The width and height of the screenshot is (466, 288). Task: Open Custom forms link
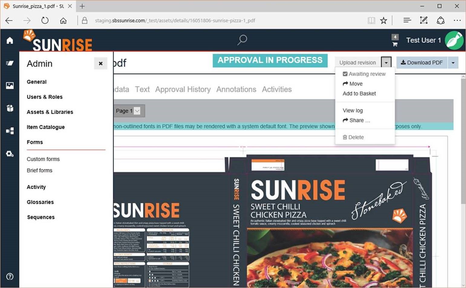tap(43, 159)
